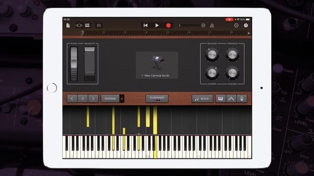Select the keyboard layout icon
Screen dimensions: 314x176
click(220, 99)
